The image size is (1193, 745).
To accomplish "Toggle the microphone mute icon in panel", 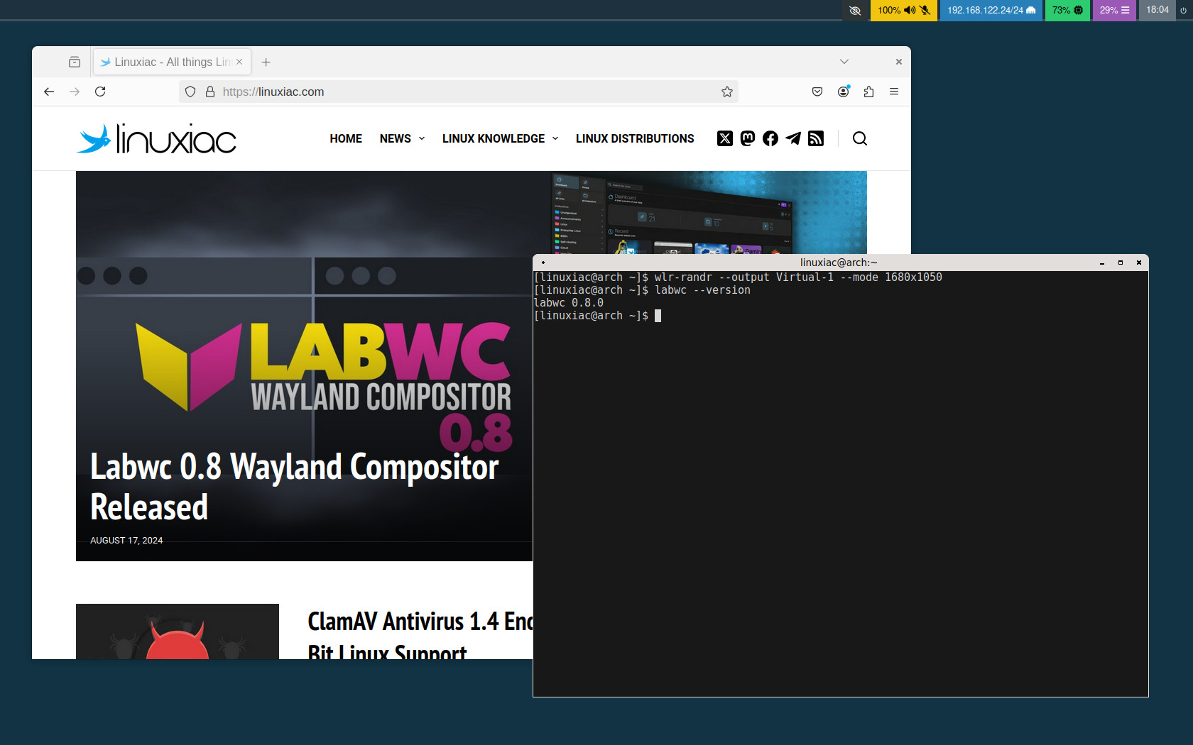I will (x=925, y=10).
